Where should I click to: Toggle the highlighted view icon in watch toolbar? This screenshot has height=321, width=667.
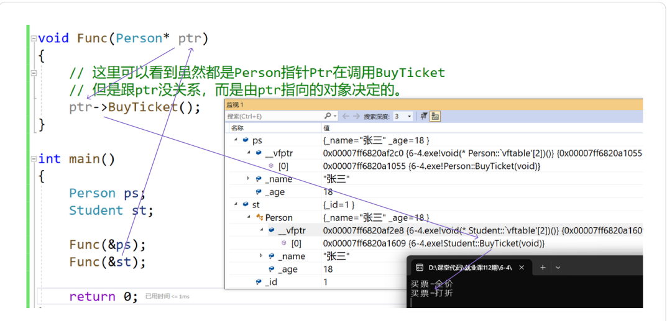pyautogui.click(x=435, y=116)
